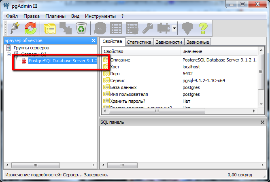
Task: Close the Браузер объектов panel
Action: click(93, 40)
